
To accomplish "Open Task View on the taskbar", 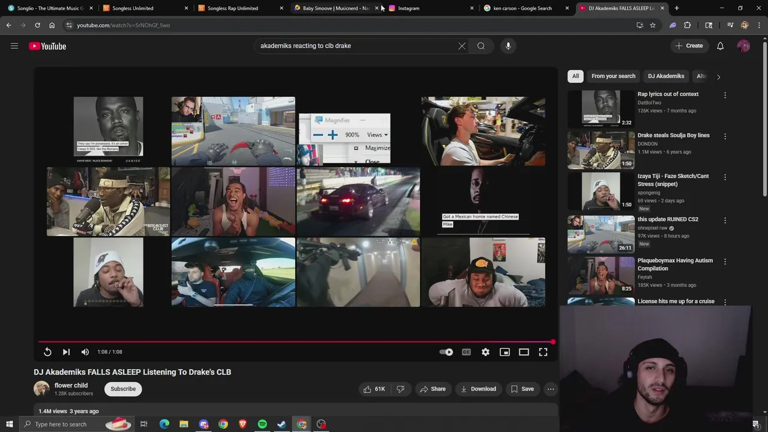I will pos(144,424).
